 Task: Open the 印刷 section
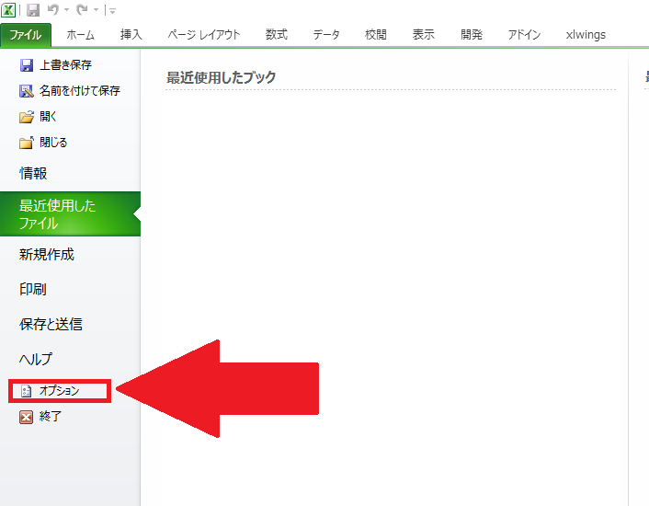pyautogui.click(x=33, y=289)
